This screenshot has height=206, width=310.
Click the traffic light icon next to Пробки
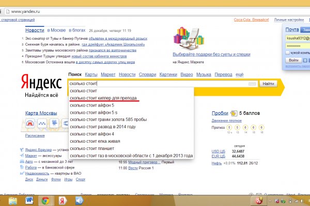pyautogui.click(x=234, y=113)
